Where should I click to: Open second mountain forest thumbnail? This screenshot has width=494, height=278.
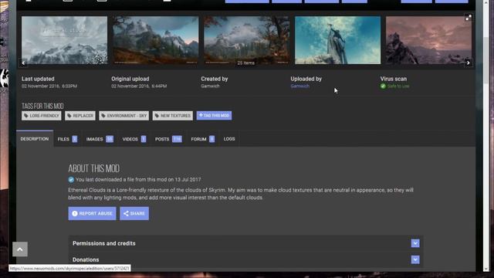pyautogui.click(x=156, y=40)
